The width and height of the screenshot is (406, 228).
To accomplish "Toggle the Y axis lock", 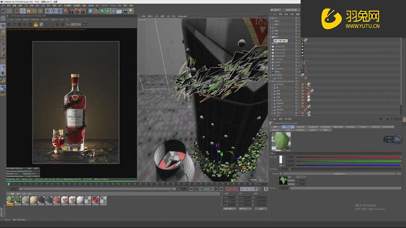I will pos(53,11).
